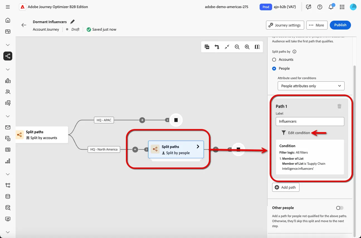Viewport: 361px width, 238px height.
Task: Open the help question mark icon
Action: click(x=320, y=7)
